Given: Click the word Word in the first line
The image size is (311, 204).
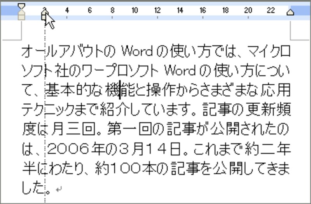Looking at the screenshot, I should coord(137,51).
